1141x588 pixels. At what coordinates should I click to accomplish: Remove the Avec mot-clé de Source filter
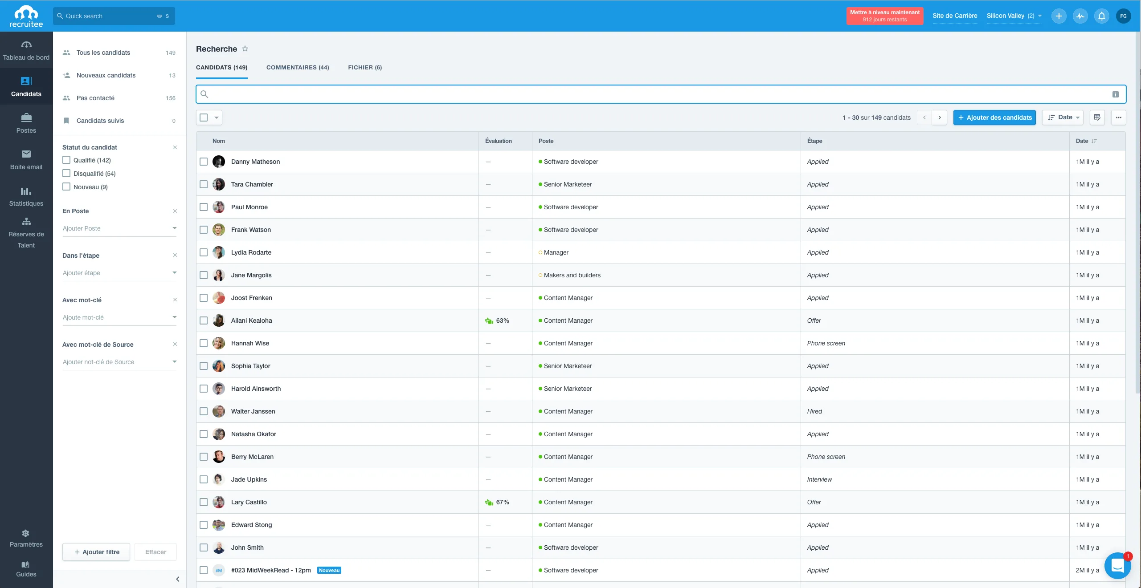175,344
